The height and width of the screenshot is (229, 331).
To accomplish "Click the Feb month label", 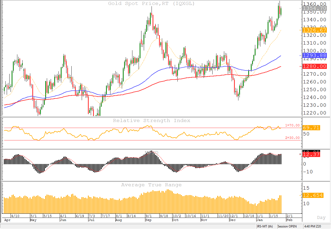I will tap(289, 220).
